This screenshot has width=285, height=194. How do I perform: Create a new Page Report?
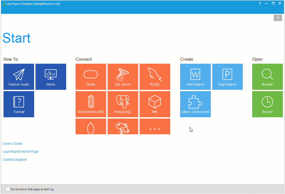(227, 77)
